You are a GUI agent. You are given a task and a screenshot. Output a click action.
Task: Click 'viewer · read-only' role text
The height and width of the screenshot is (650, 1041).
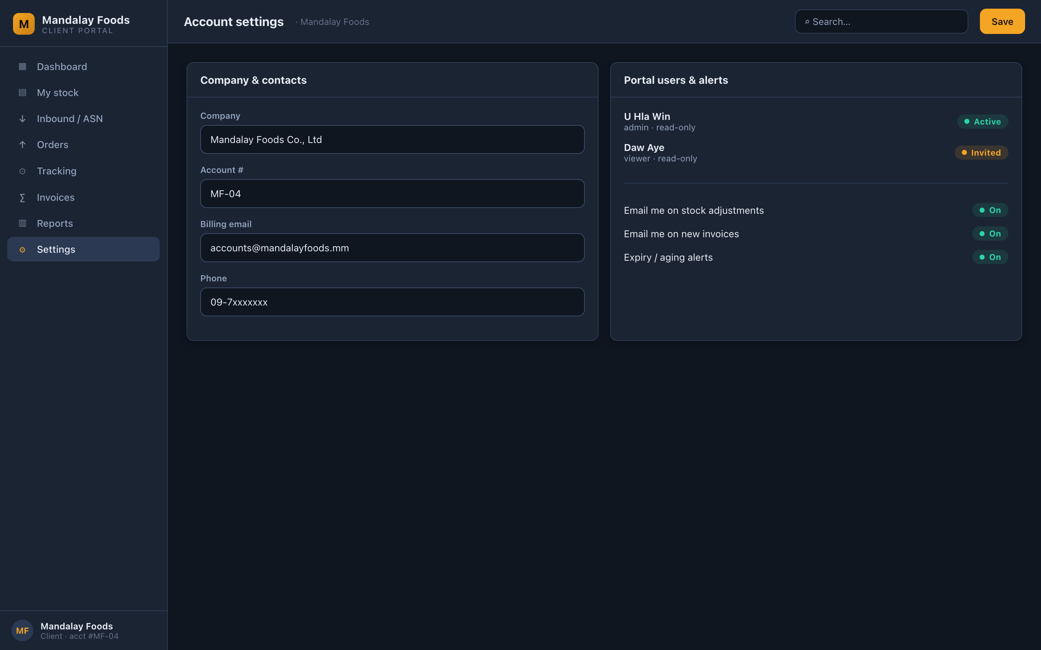tap(660, 159)
